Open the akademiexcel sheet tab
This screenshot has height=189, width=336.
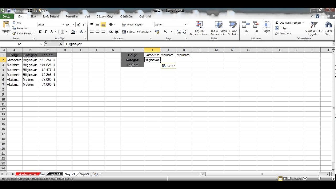point(28,174)
